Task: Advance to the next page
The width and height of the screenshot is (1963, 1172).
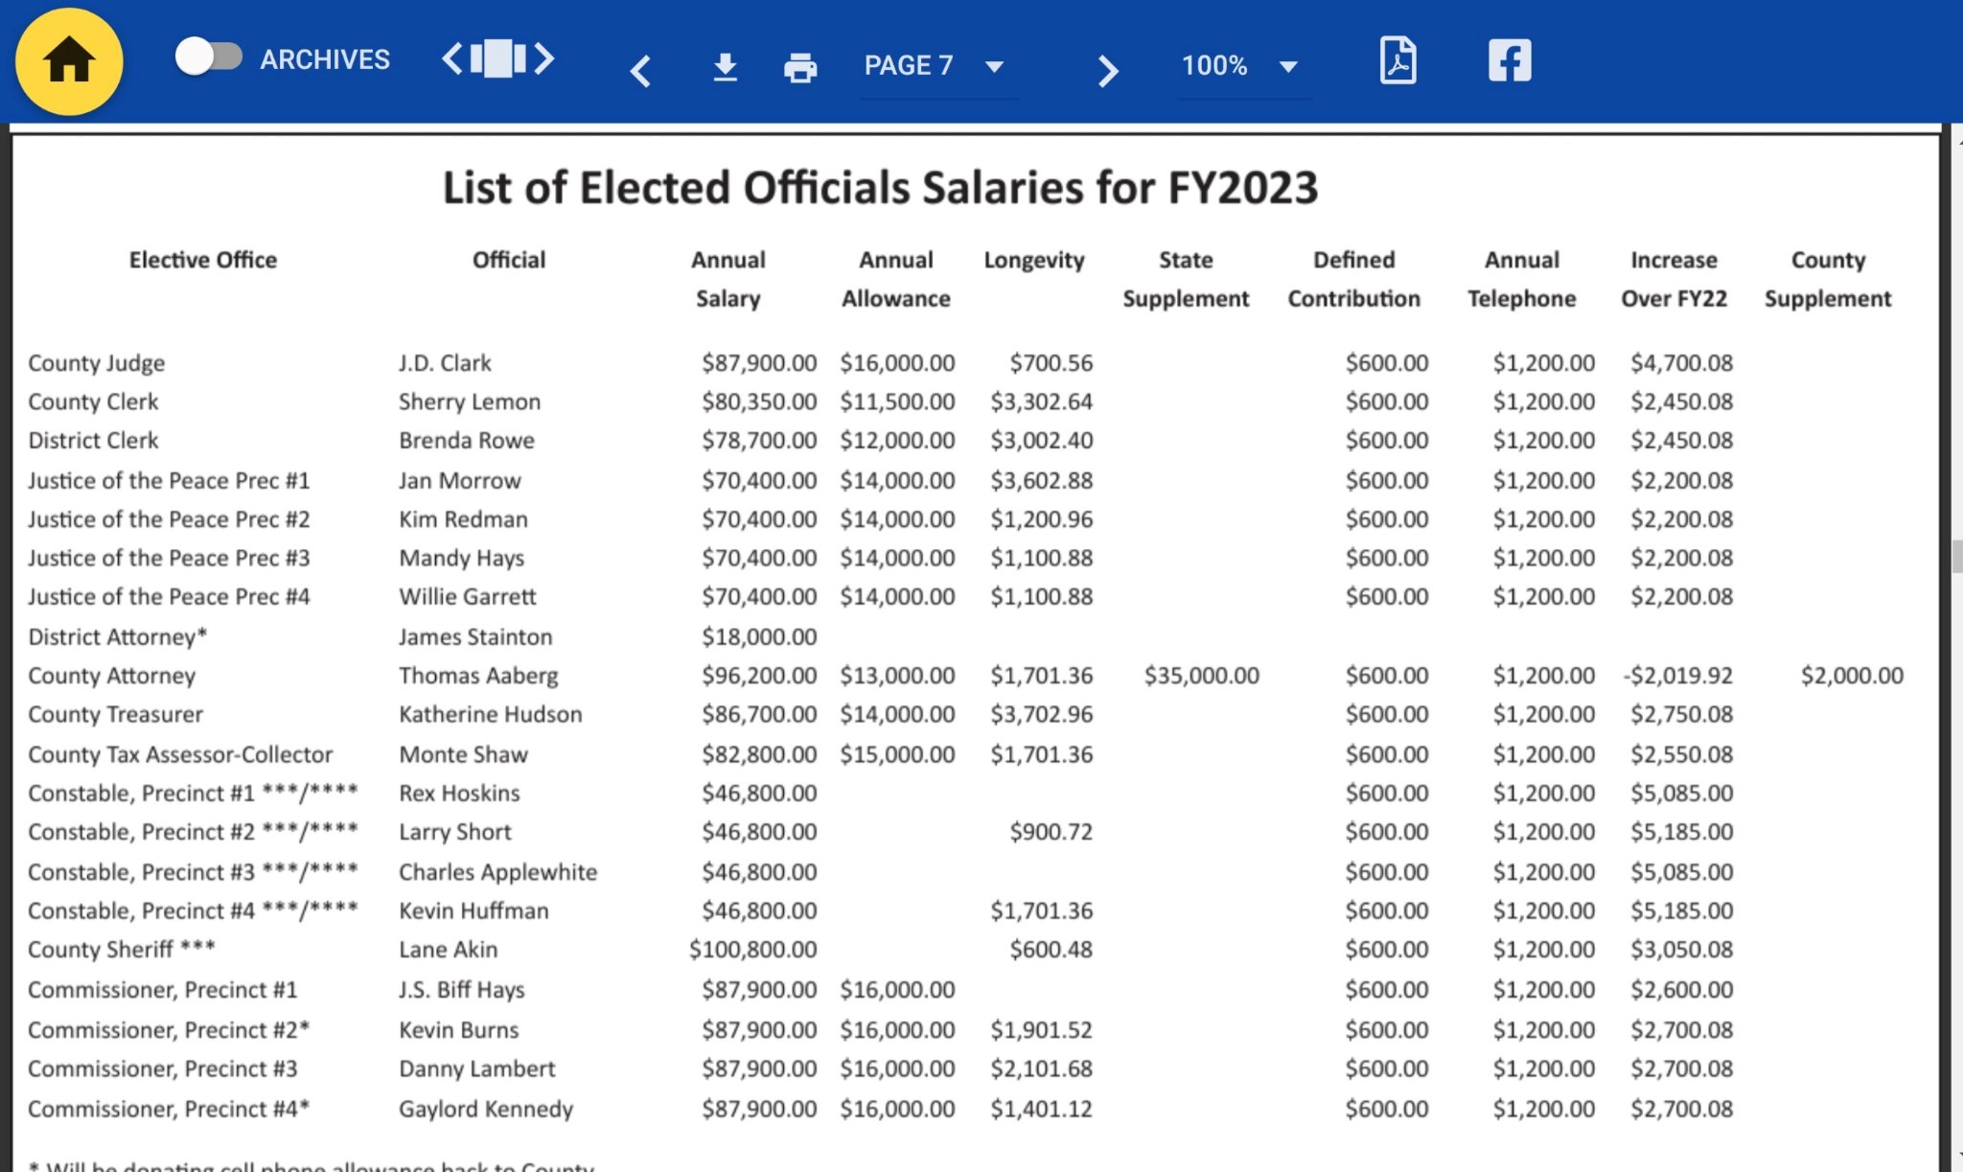Action: pyautogui.click(x=1107, y=69)
